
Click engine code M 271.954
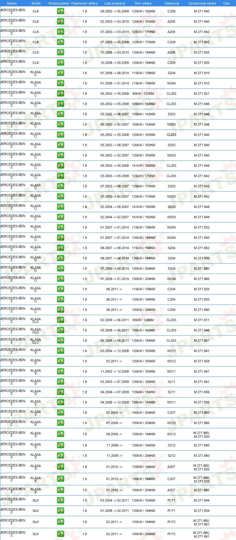pos(202,511)
